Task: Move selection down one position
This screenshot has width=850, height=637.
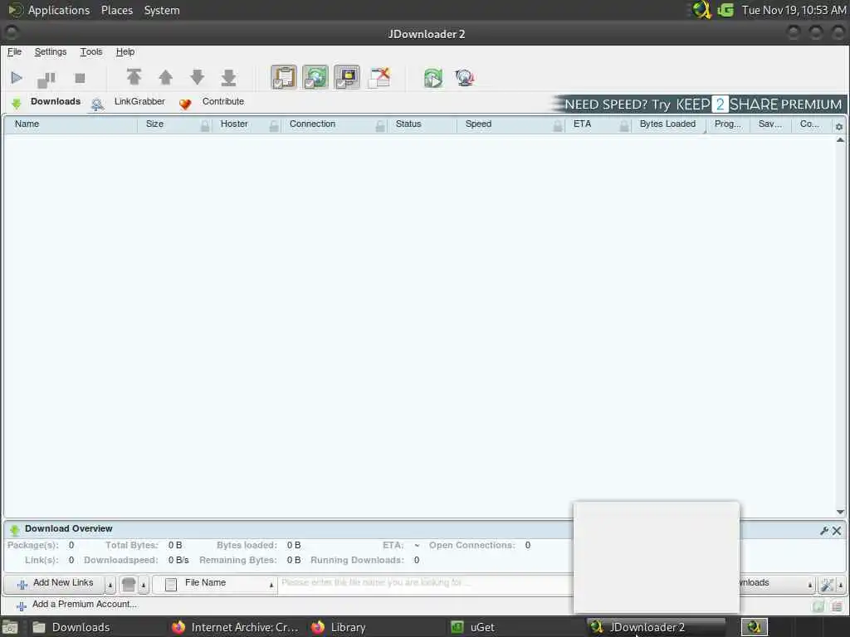Action: [x=198, y=77]
